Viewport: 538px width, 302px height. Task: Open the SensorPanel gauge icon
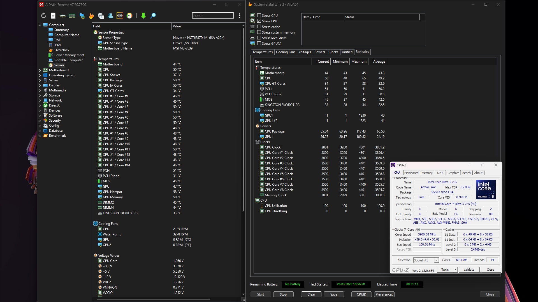(129, 16)
